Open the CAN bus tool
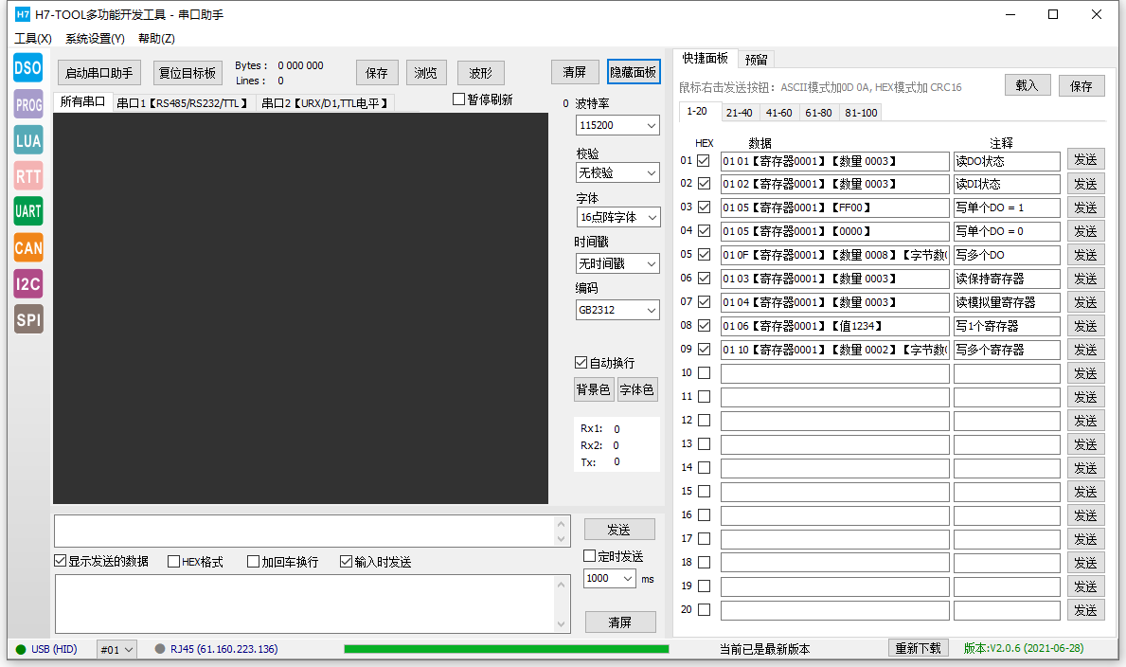The height and width of the screenshot is (667, 1126). (28, 247)
